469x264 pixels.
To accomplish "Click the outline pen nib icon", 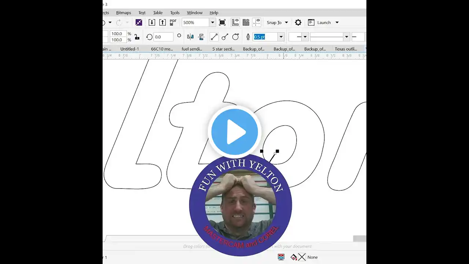I will pyautogui.click(x=248, y=37).
